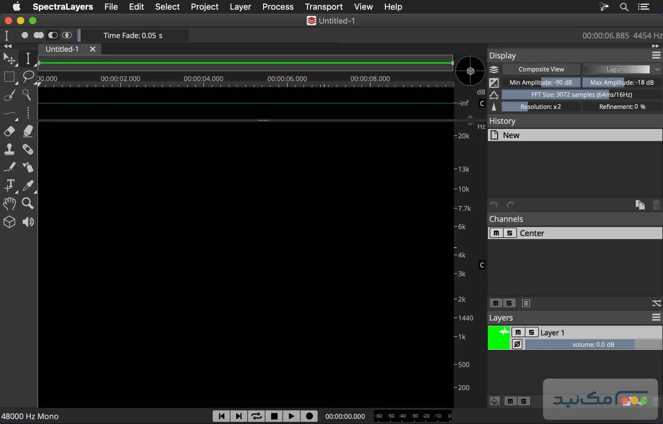The width and height of the screenshot is (663, 424).
Task: Choose the clone stamp tool
Action: pyautogui.click(x=9, y=149)
